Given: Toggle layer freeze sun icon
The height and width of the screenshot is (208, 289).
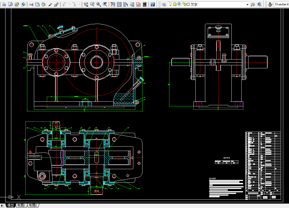Looking at the screenshot, I should (x=175, y=4).
